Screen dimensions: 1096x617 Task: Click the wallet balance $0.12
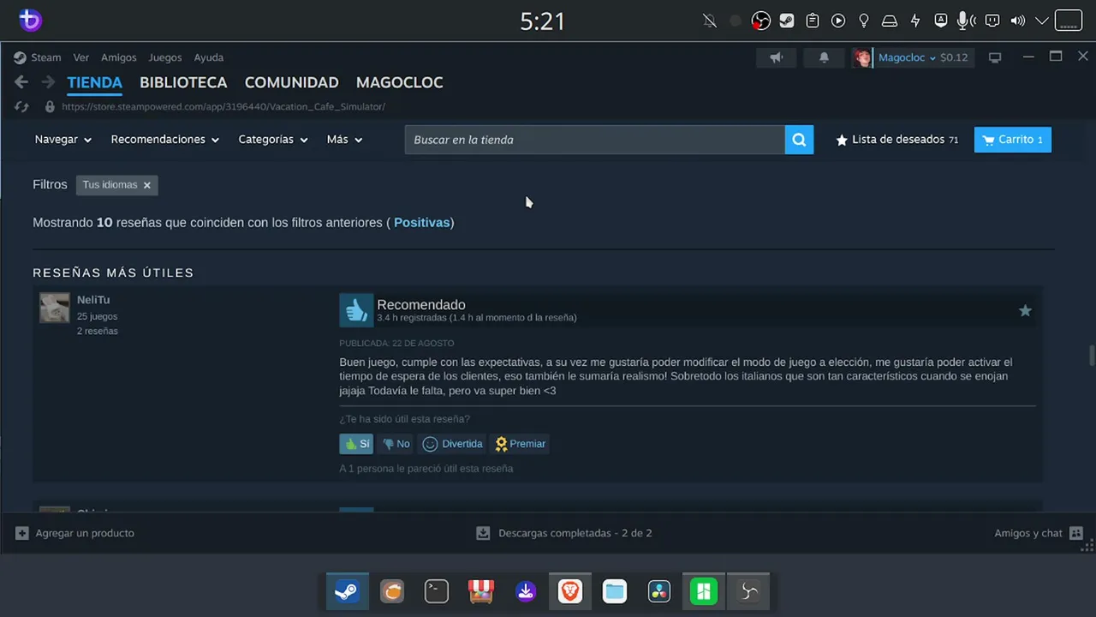point(954,57)
